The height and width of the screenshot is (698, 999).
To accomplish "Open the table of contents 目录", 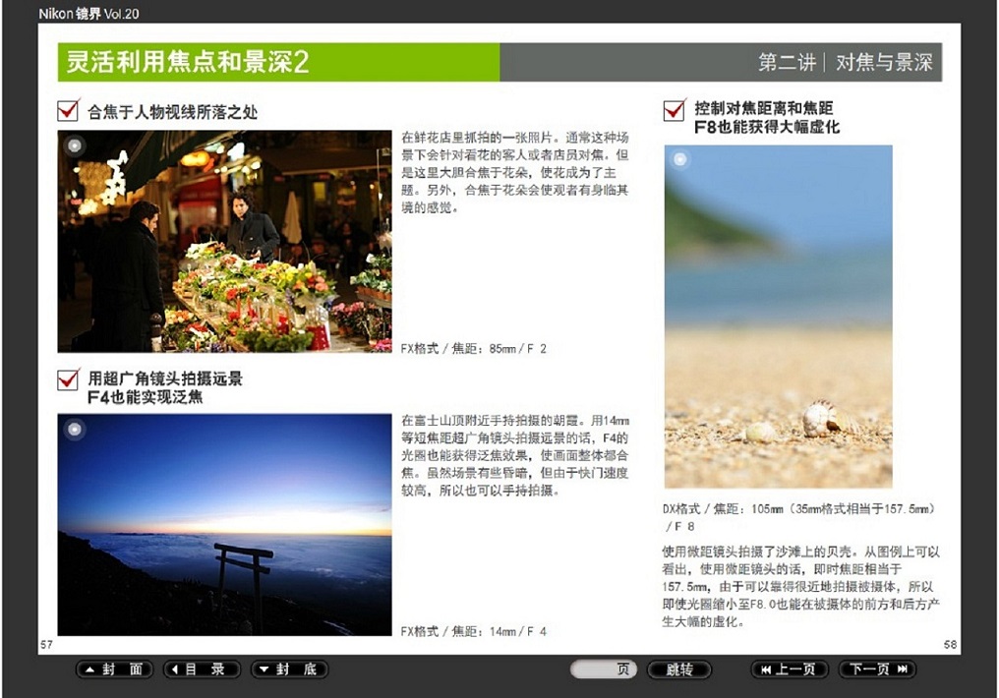I will [202, 669].
